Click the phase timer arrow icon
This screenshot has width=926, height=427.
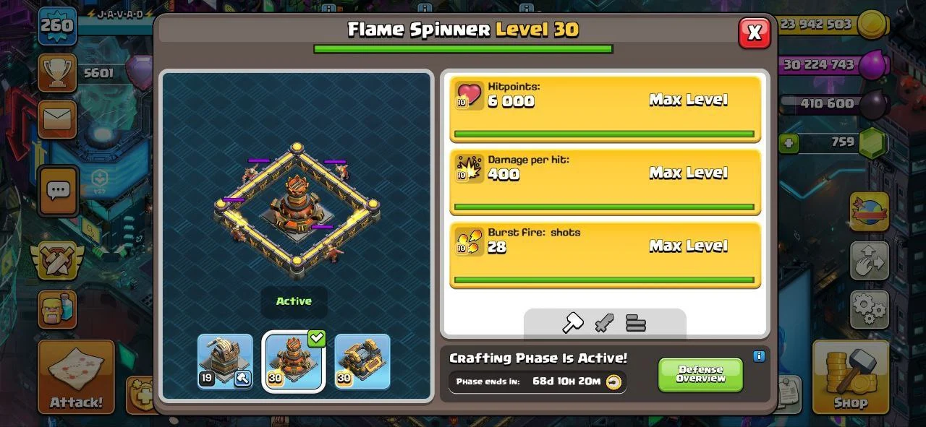613,381
